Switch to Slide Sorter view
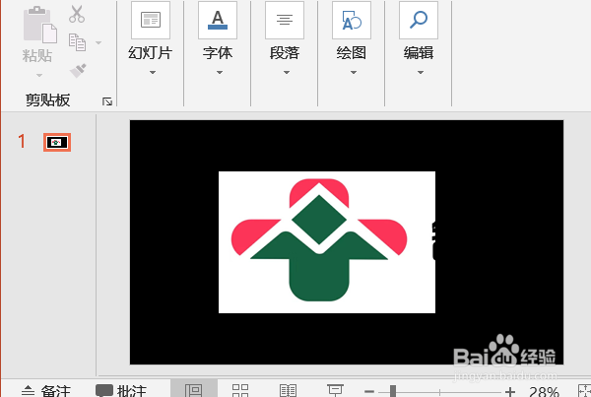Viewport: 591px width, 397px height. point(240,390)
